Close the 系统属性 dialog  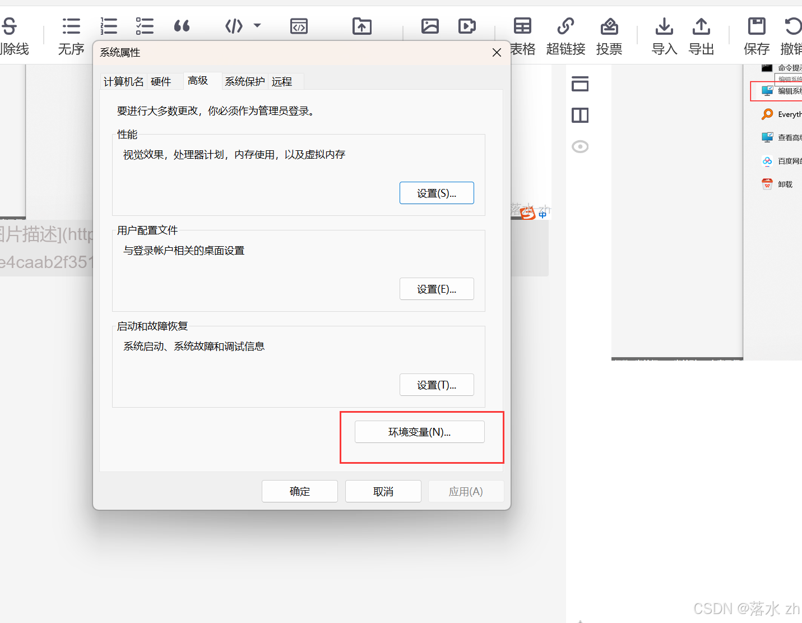[x=497, y=52]
